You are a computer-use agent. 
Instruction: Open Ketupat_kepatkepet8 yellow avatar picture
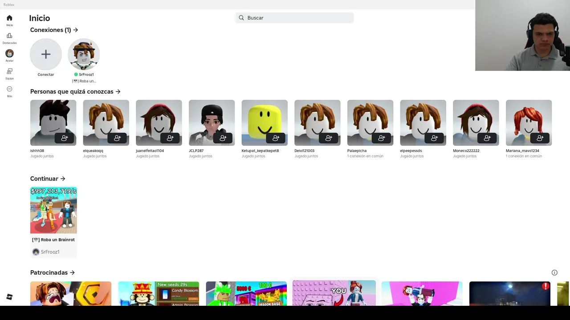click(x=265, y=123)
